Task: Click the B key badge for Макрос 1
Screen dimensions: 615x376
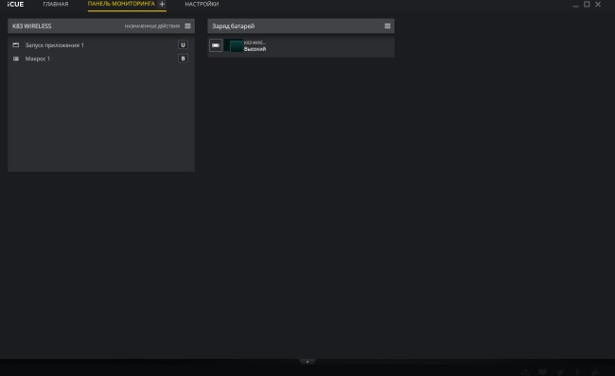Action: tap(183, 59)
